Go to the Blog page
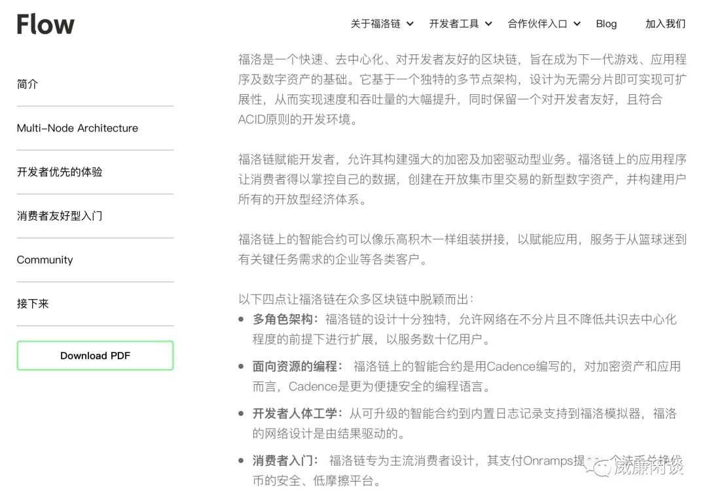The width and height of the screenshot is (707, 498). pyautogui.click(x=606, y=24)
